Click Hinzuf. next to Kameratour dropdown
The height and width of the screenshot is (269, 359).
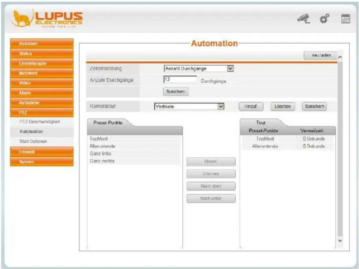pos(251,106)
